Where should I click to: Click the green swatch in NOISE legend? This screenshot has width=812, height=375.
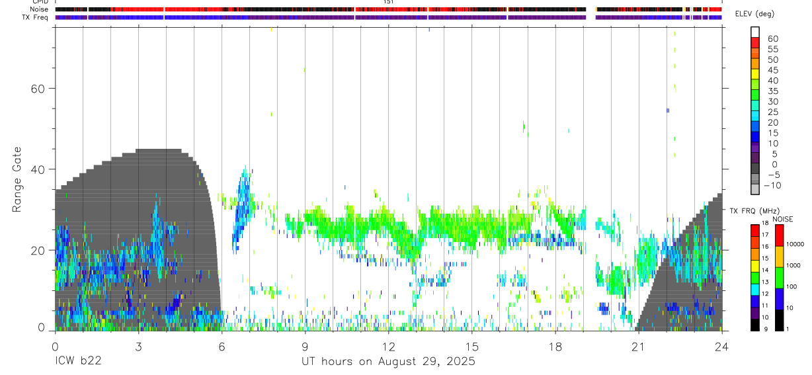pyautogui.click(x=779, y=278)
